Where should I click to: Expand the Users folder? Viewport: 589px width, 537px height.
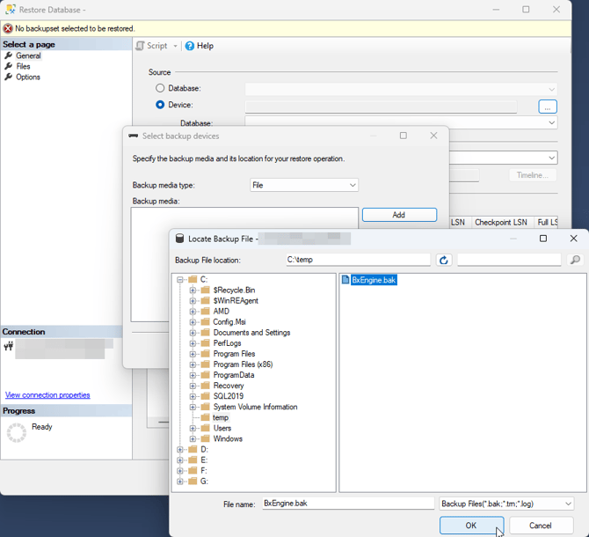(193, 429)
